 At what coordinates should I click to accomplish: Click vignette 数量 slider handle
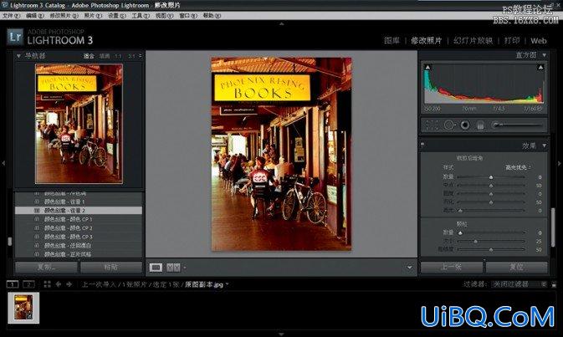[x=491, y=177]
